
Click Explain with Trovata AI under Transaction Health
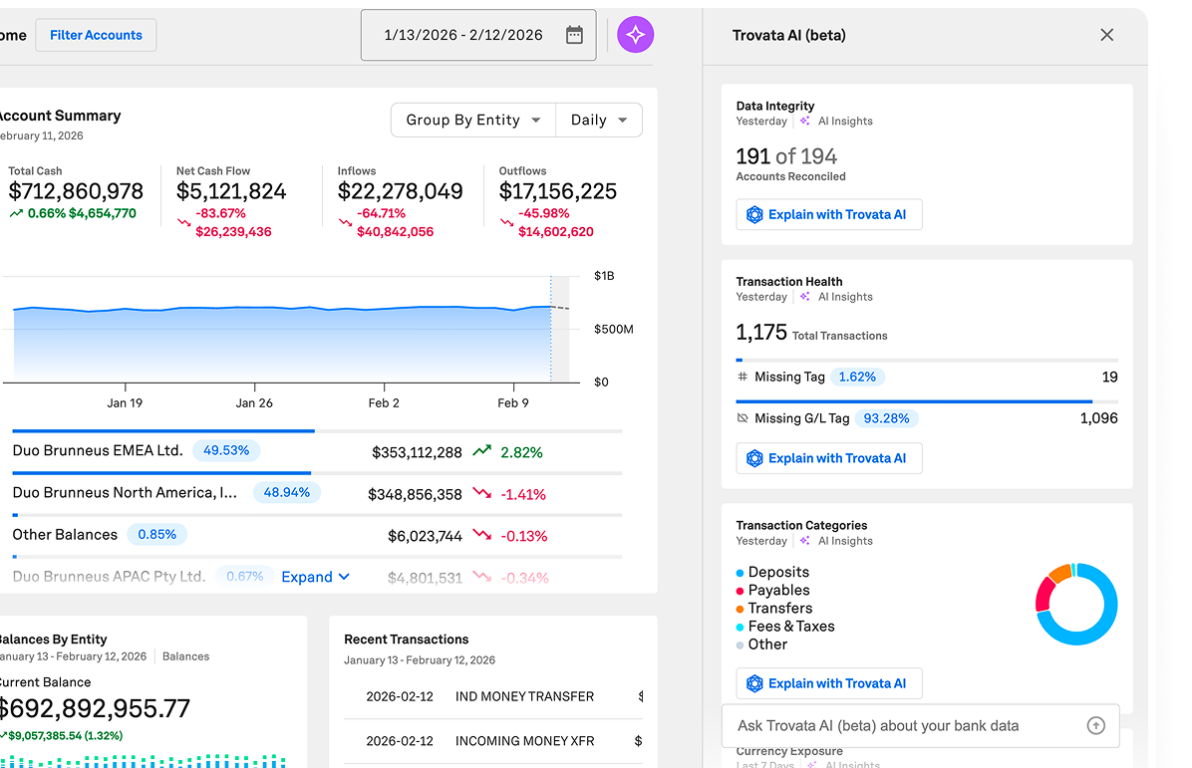click(x=828, y=458)
